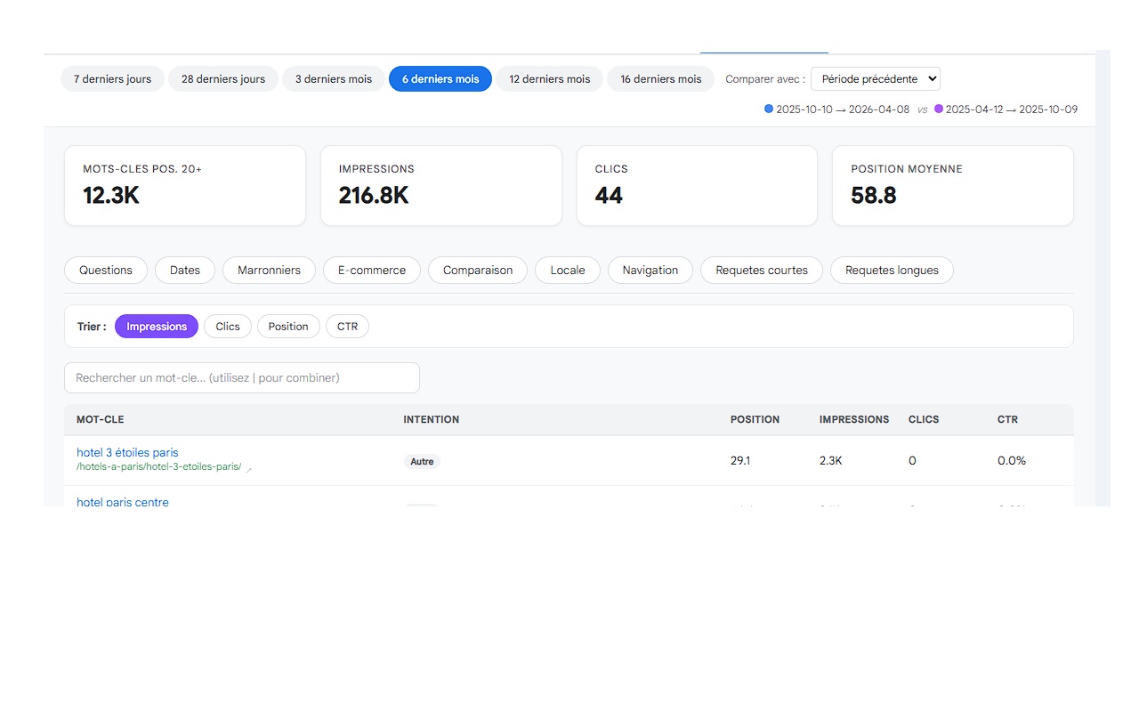This screenshot has height=712, width=1139.
Task: Click the external link icon beside hotel-3-etoiles-paris URL
Action: pos(249,469)
